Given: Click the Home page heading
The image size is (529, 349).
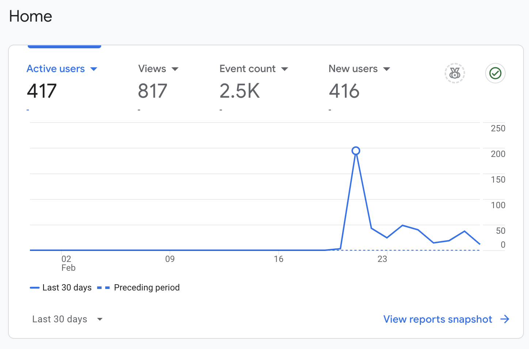Looking at the screenshot, I should tap(31, 16).
